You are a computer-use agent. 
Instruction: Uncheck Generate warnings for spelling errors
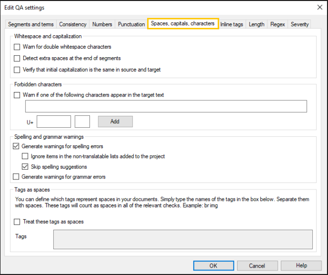click(16, 147)
